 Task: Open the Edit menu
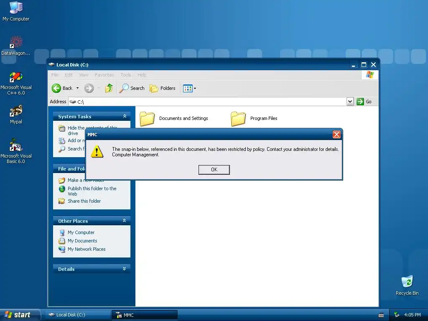click(x=69, y=75)
